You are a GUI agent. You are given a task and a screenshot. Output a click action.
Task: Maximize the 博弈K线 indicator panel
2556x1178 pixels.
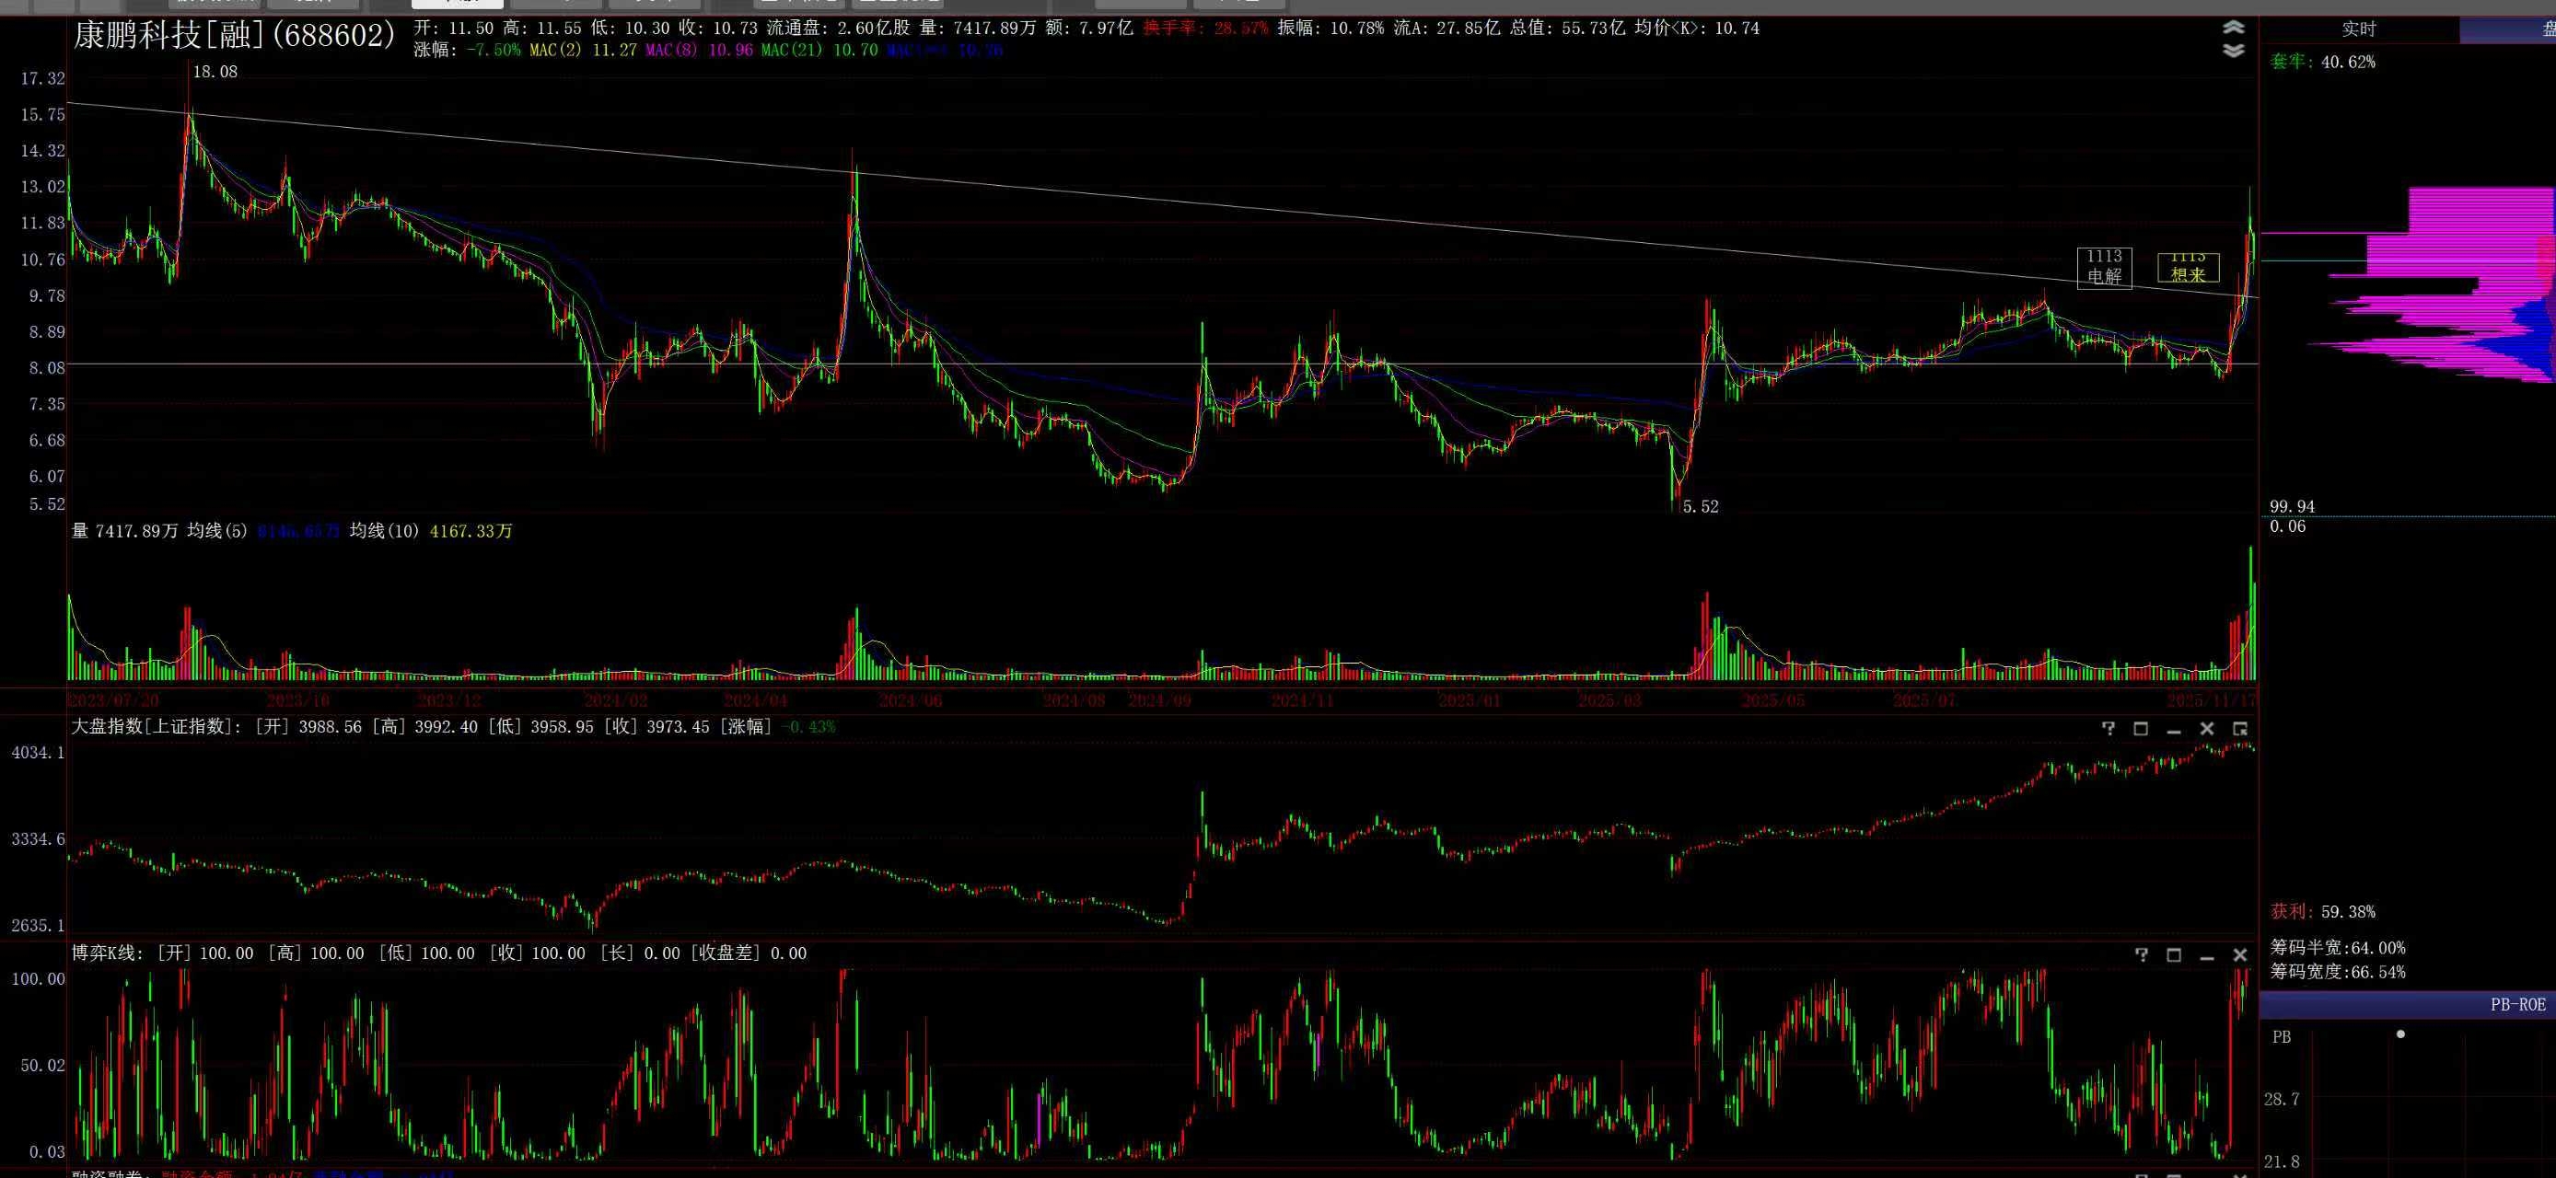coord(2174,955)
